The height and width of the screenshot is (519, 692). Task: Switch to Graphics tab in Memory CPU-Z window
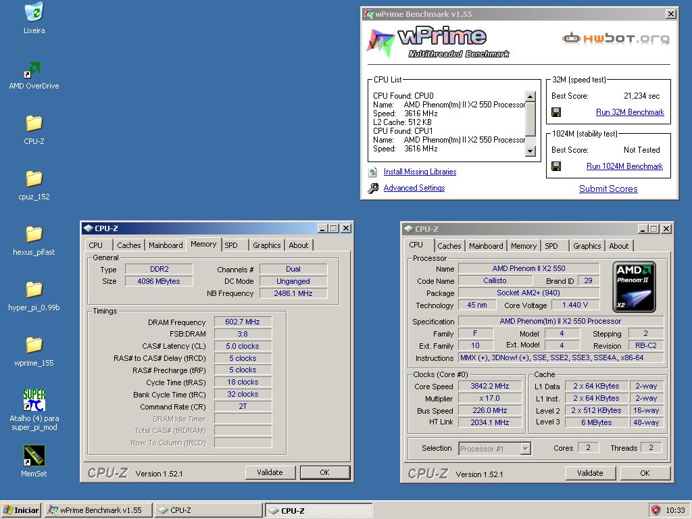(266, 245)
